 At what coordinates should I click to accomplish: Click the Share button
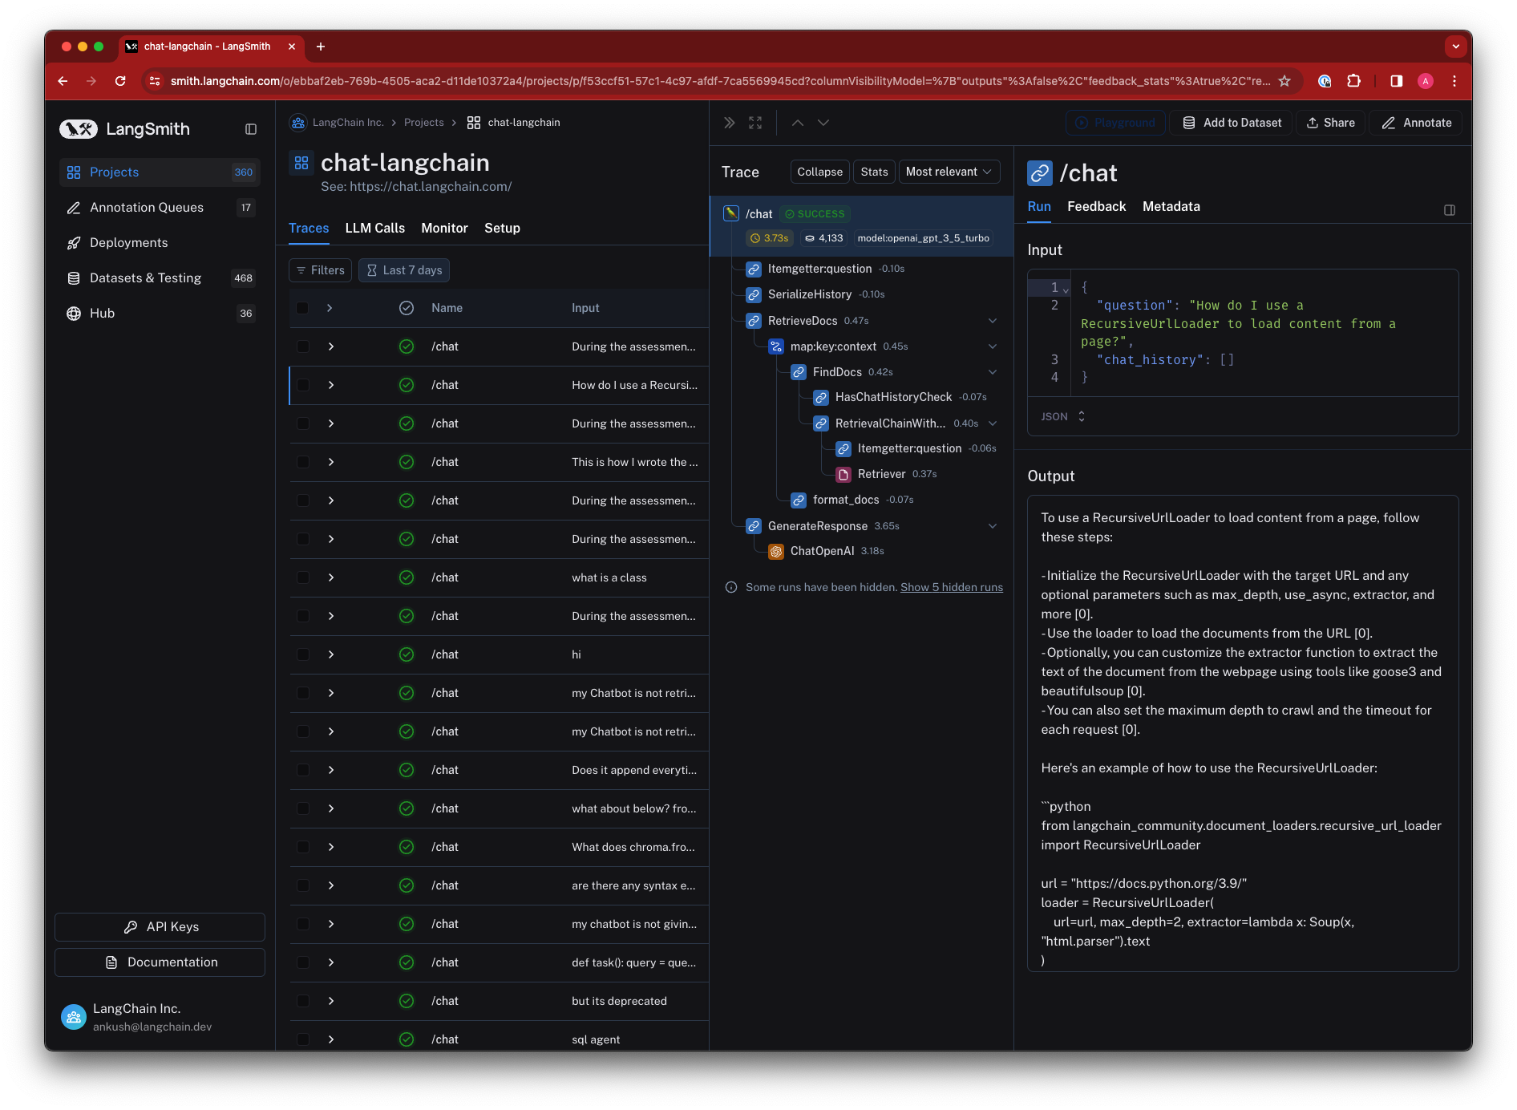tap(1330, 123)
